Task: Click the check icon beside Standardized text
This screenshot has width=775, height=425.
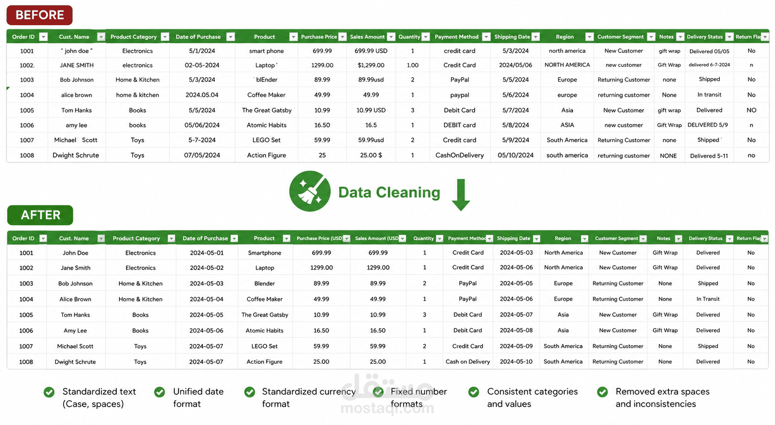Action: click(49, 392)
